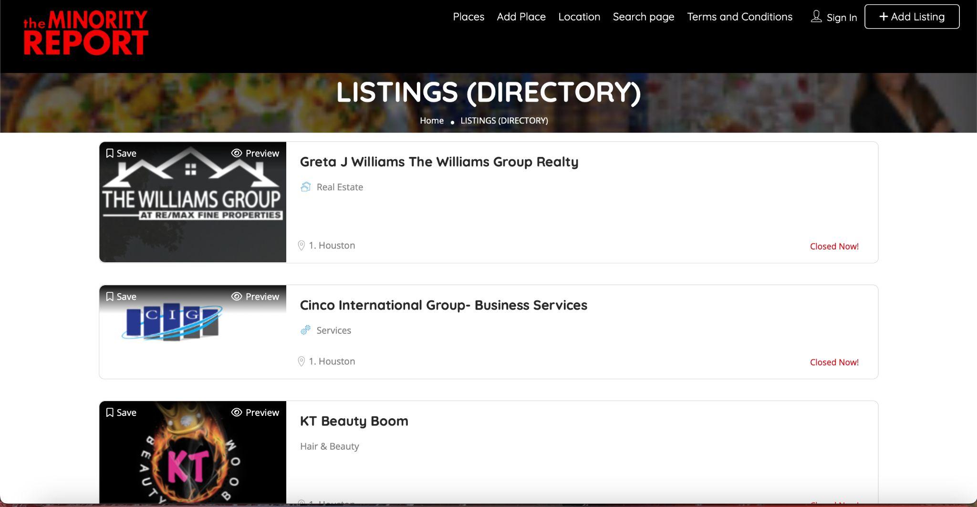The image size is (977, 507).
Task: Click bookmark icon on Cinco International card
Action: coord(110,297)
